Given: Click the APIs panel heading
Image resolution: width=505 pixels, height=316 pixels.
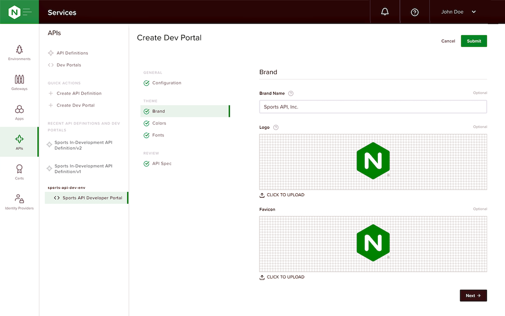Looking at the screenshot, I should (54, 33).
